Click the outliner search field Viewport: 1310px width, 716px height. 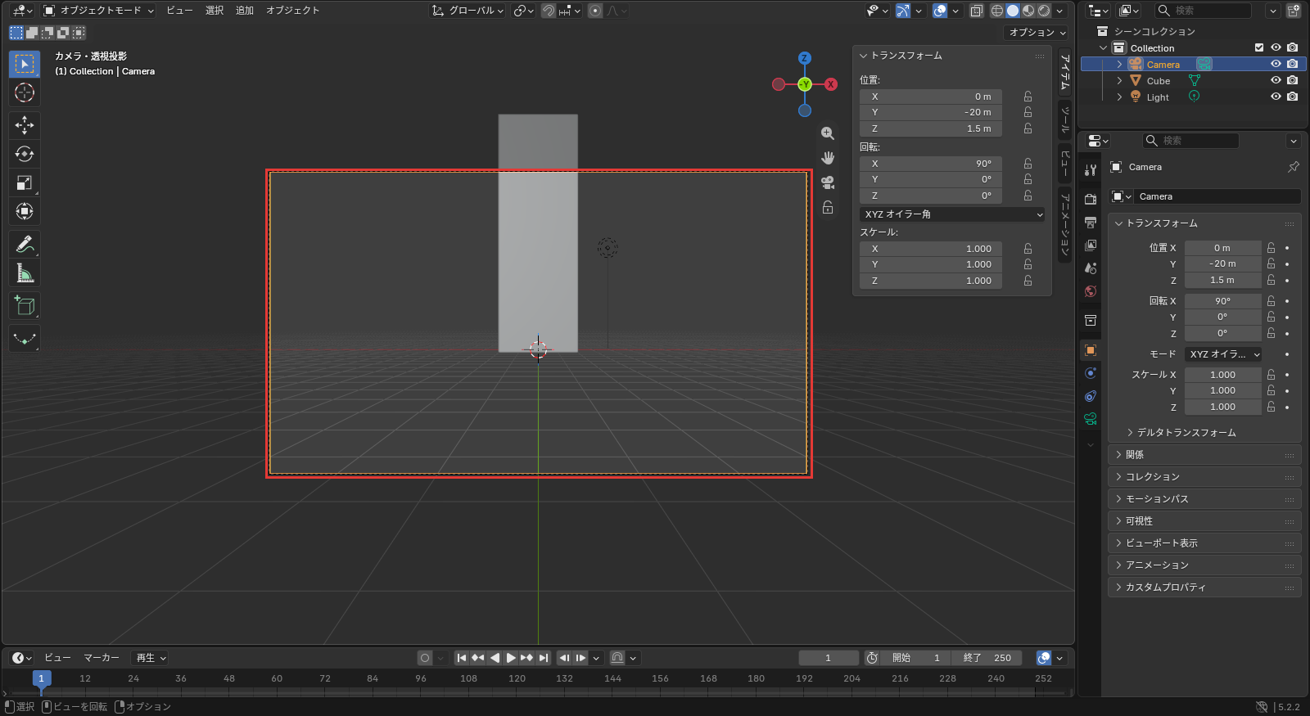pyautogui.click(x=1203, y=11)
